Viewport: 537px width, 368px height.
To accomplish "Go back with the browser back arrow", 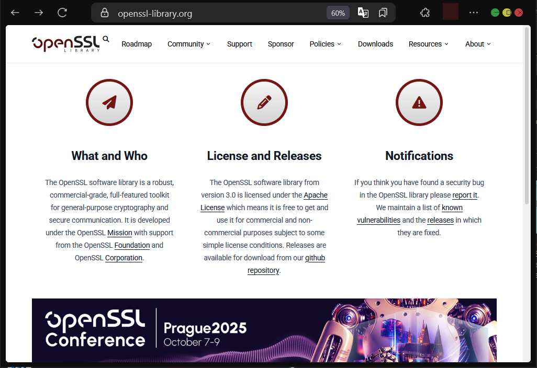I will click(x=15, y=13).
